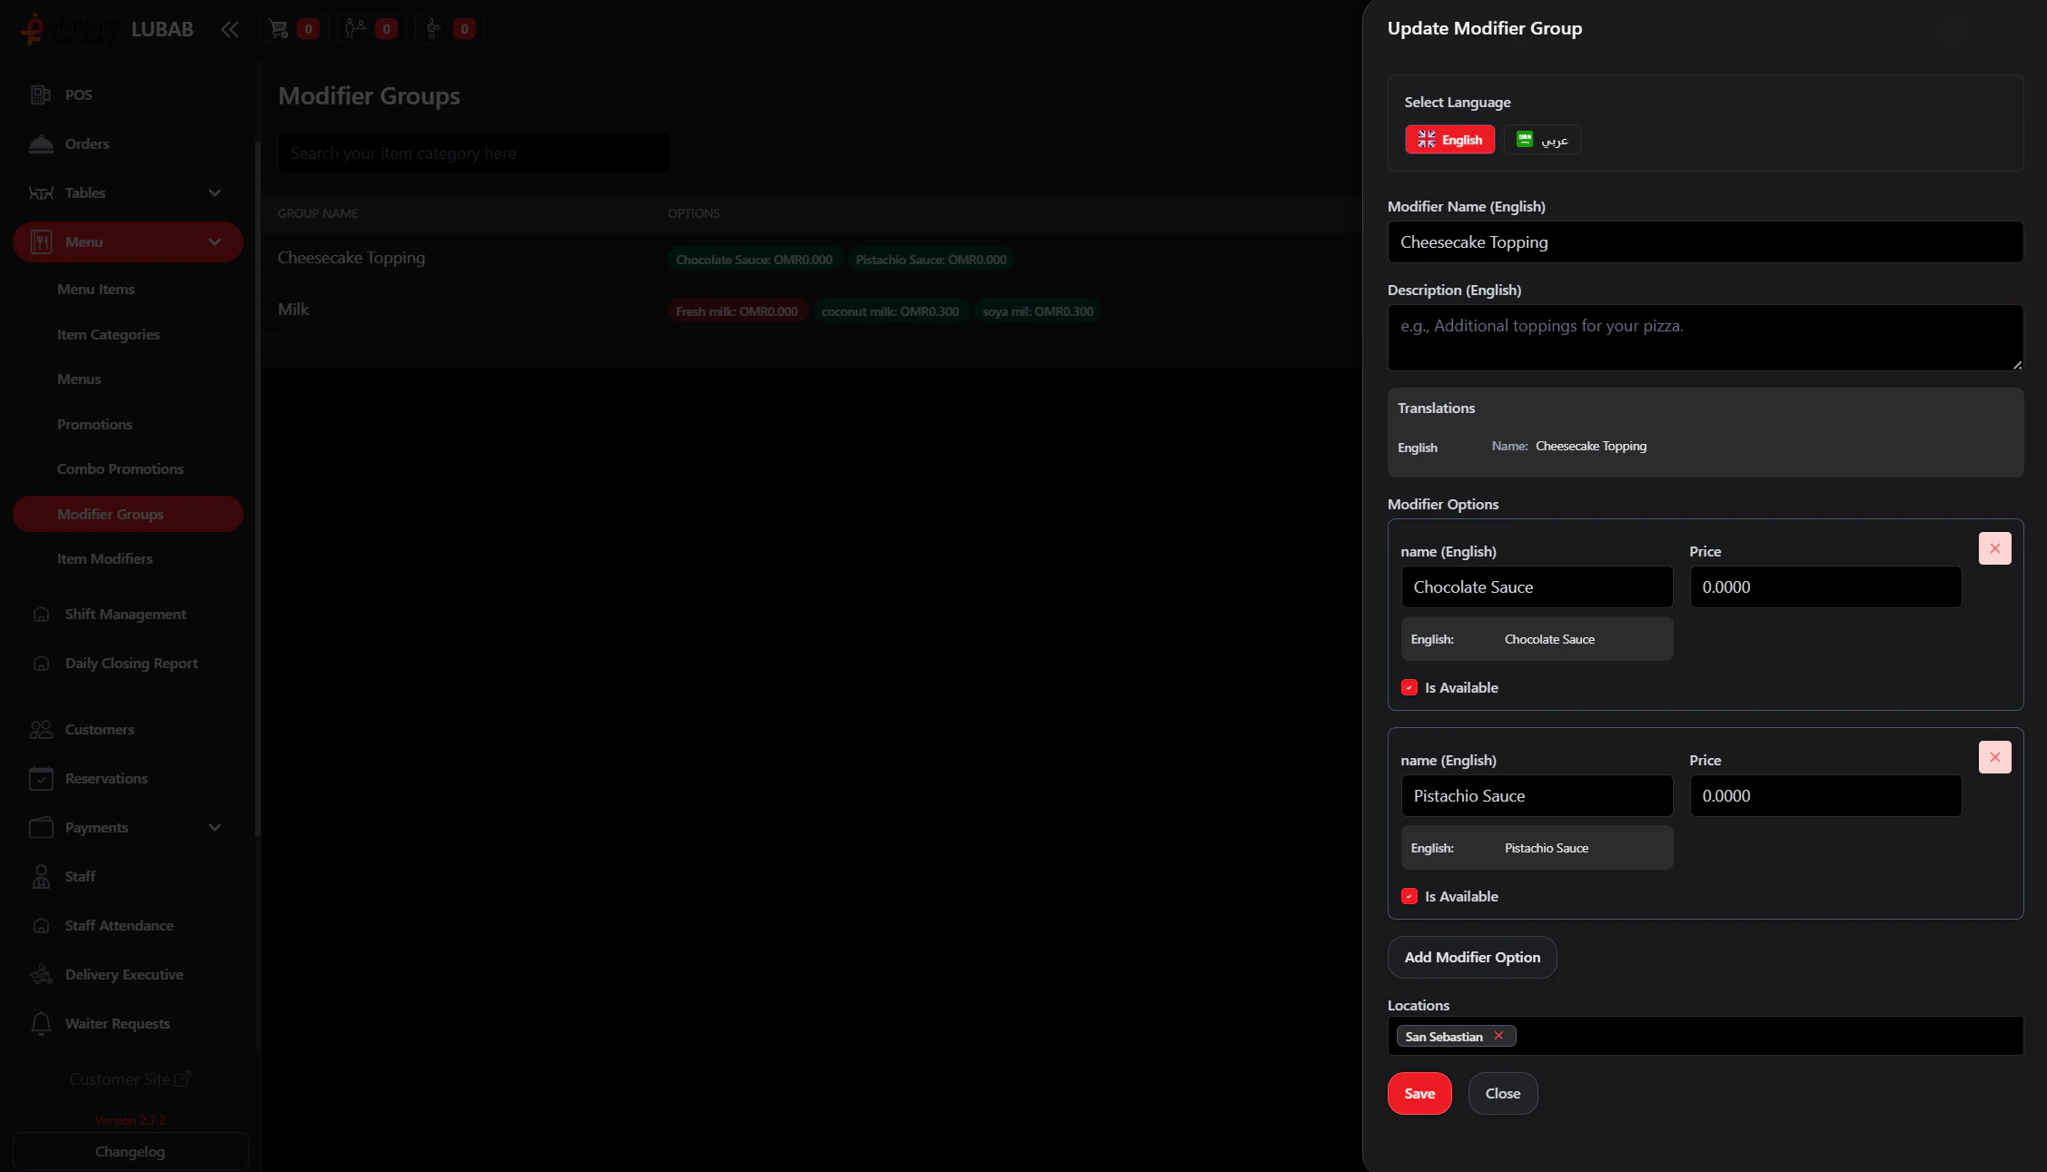Collapse the sidebar with double chevron
This screenshot has height=1172, width=2047.
(x=230, y=29)
